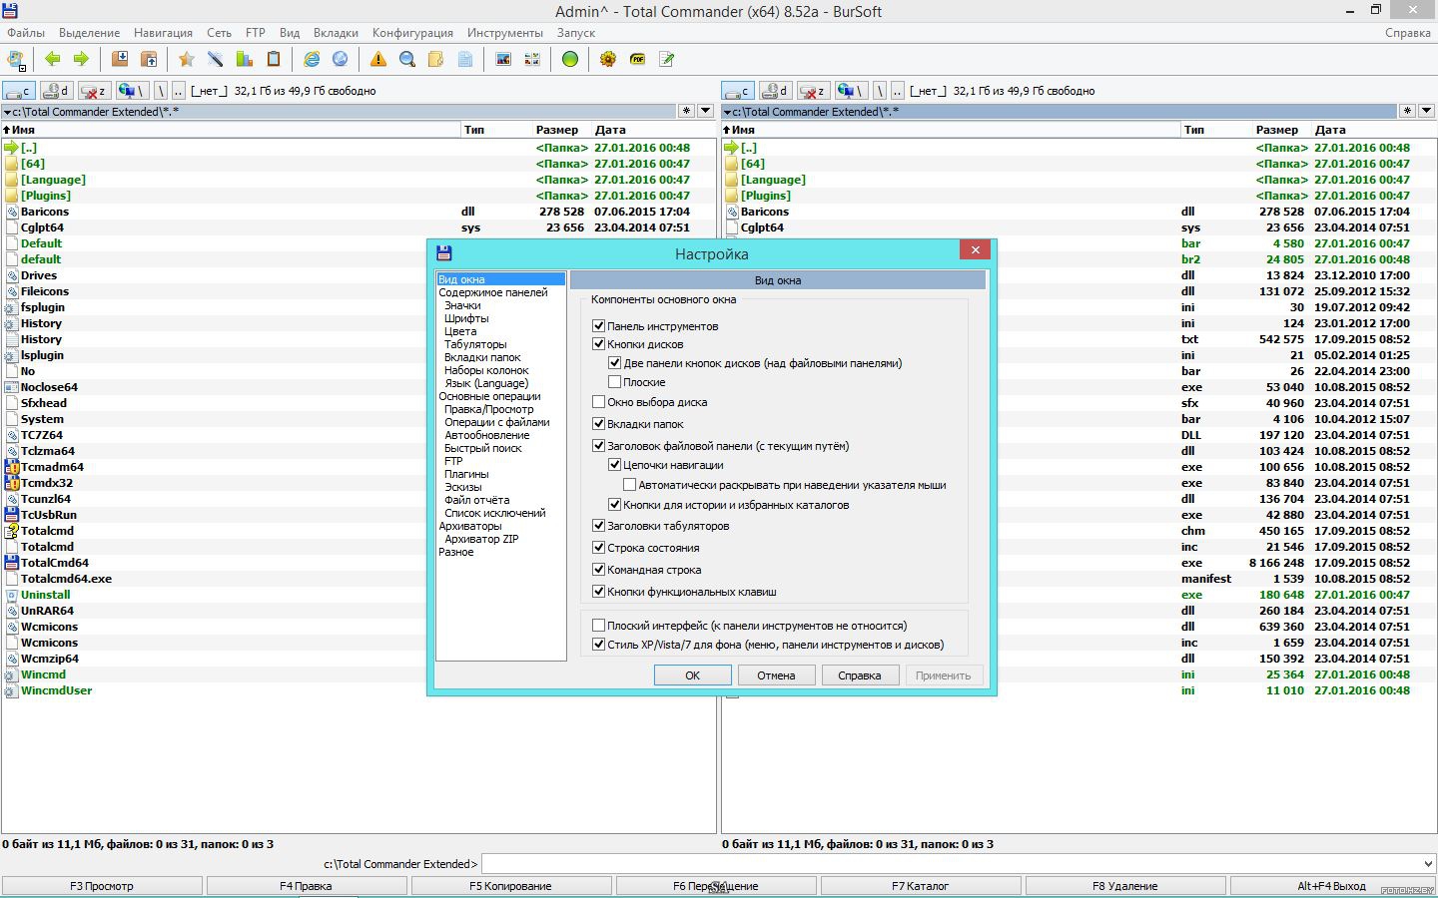Click the star favorites toolbar icon
The width and height of the screenshot is (1438, 898).
tap(186, 59)
